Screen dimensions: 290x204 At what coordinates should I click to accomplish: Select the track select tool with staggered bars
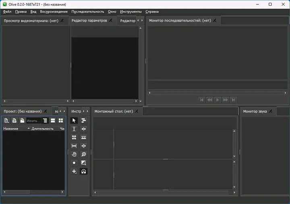pyautogui.click(x=84, y=120)
